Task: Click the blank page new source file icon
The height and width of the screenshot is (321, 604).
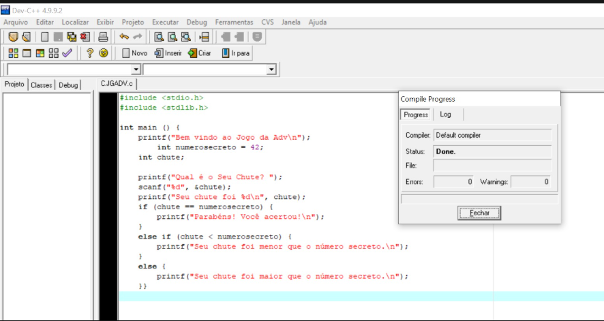Action: coord(45,37)
